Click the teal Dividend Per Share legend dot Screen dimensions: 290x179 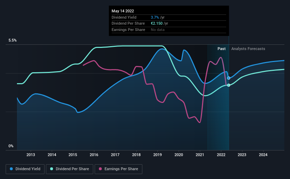(x=52, y=169)
